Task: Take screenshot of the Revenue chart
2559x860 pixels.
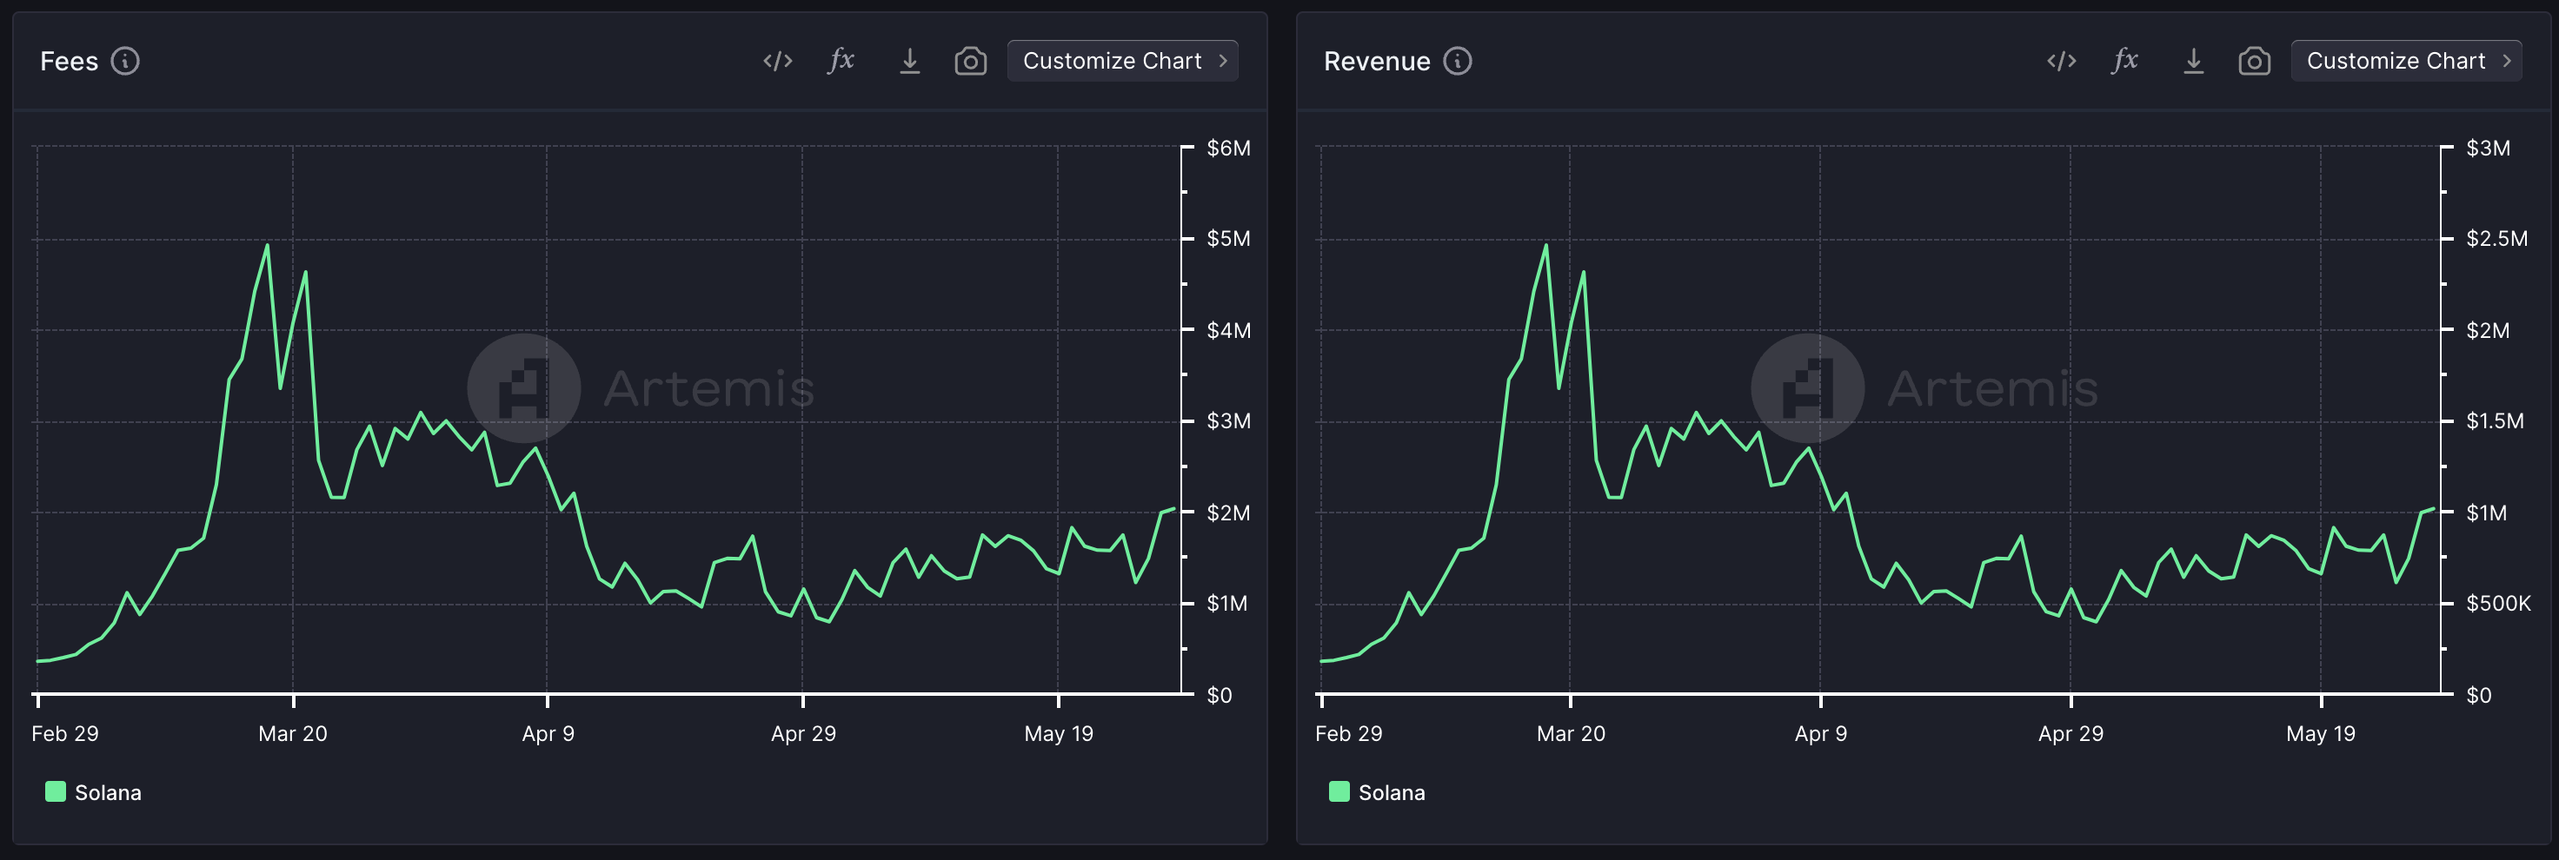Action: coord(2254,62)
